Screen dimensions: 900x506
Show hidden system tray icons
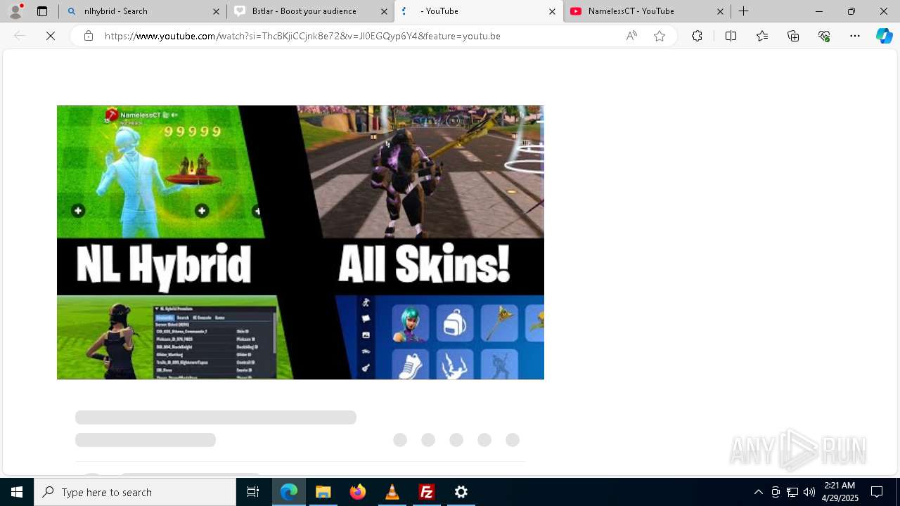tap(758, 492)
